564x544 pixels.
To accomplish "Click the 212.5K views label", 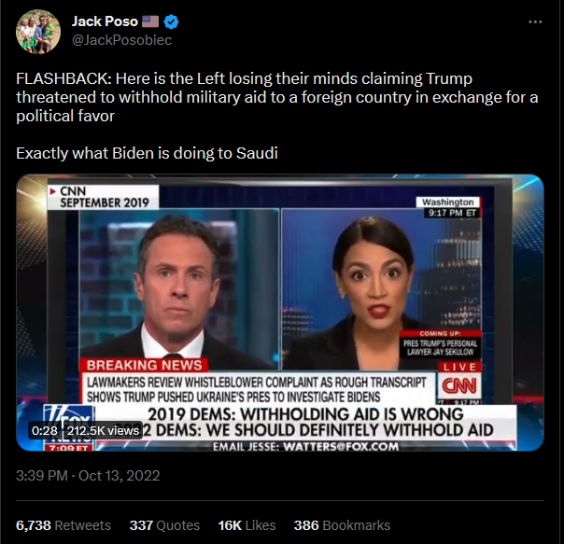I will click(x=103, y=430).
